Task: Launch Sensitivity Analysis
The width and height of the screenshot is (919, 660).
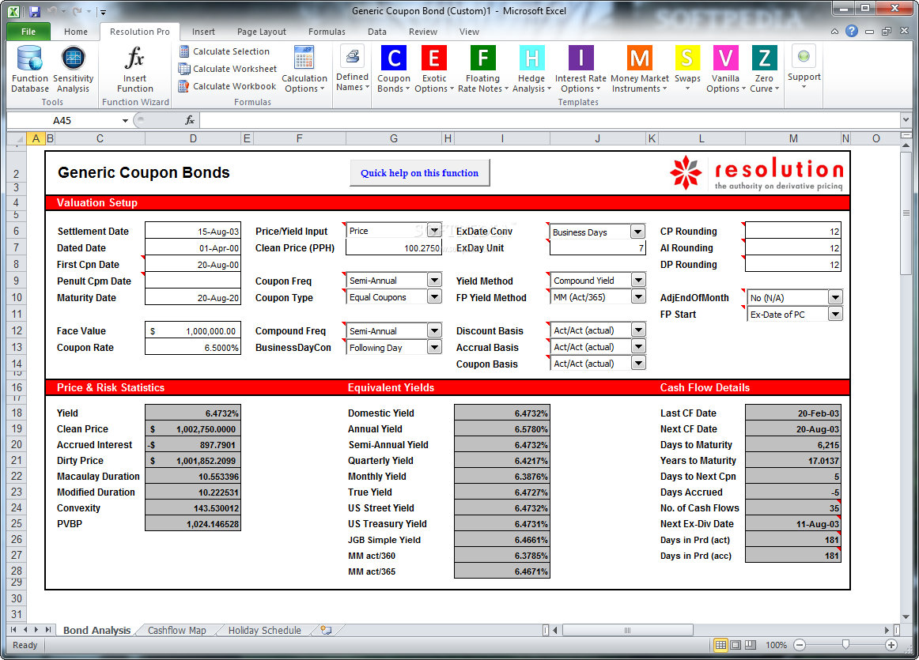Action: 74,69
